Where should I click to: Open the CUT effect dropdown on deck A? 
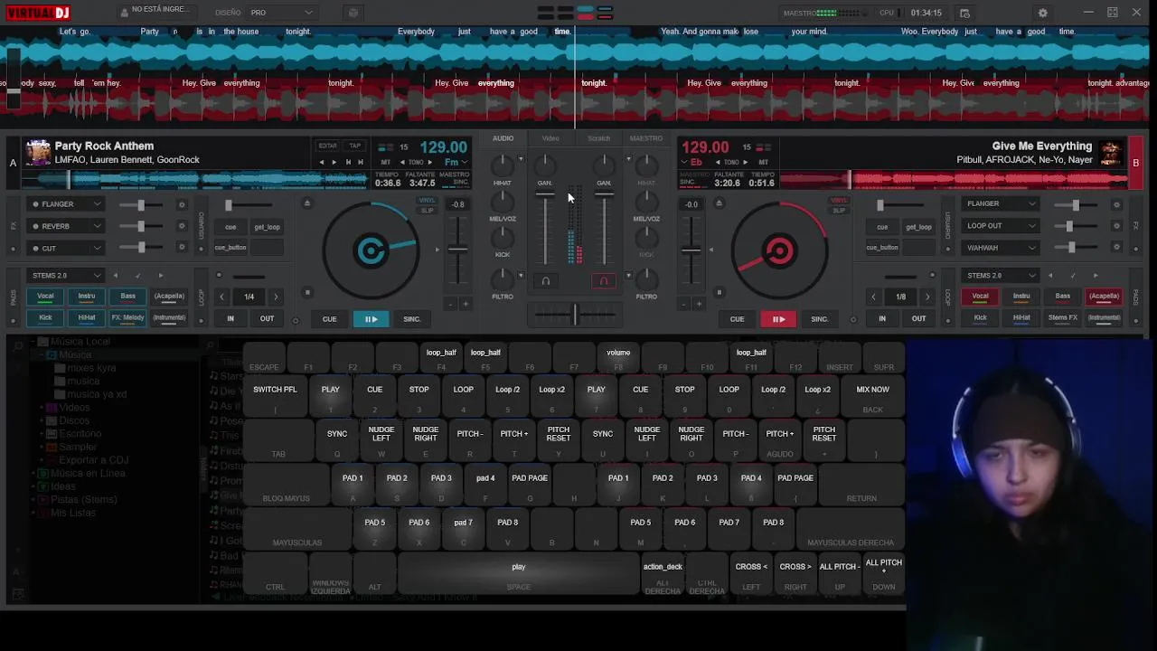point(65,248)
